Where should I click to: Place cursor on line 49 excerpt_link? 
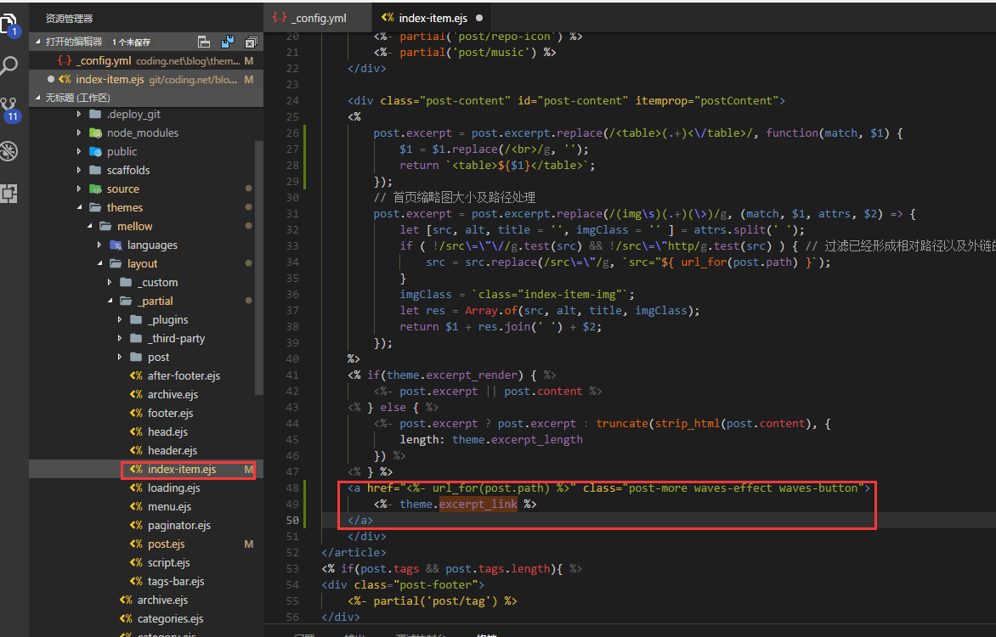coord(478,504)
